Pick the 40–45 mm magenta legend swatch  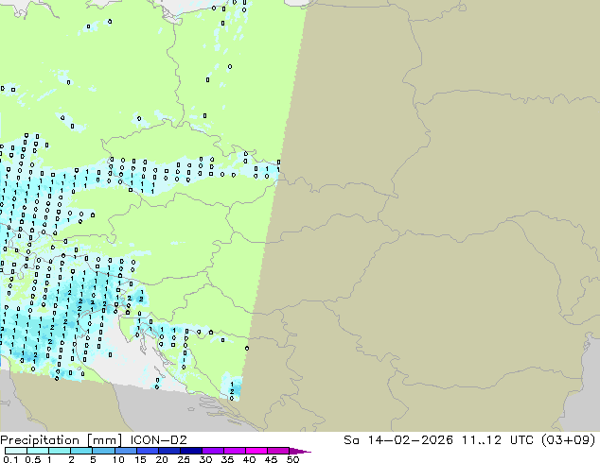pyautogui.click(x=256, y=451)
